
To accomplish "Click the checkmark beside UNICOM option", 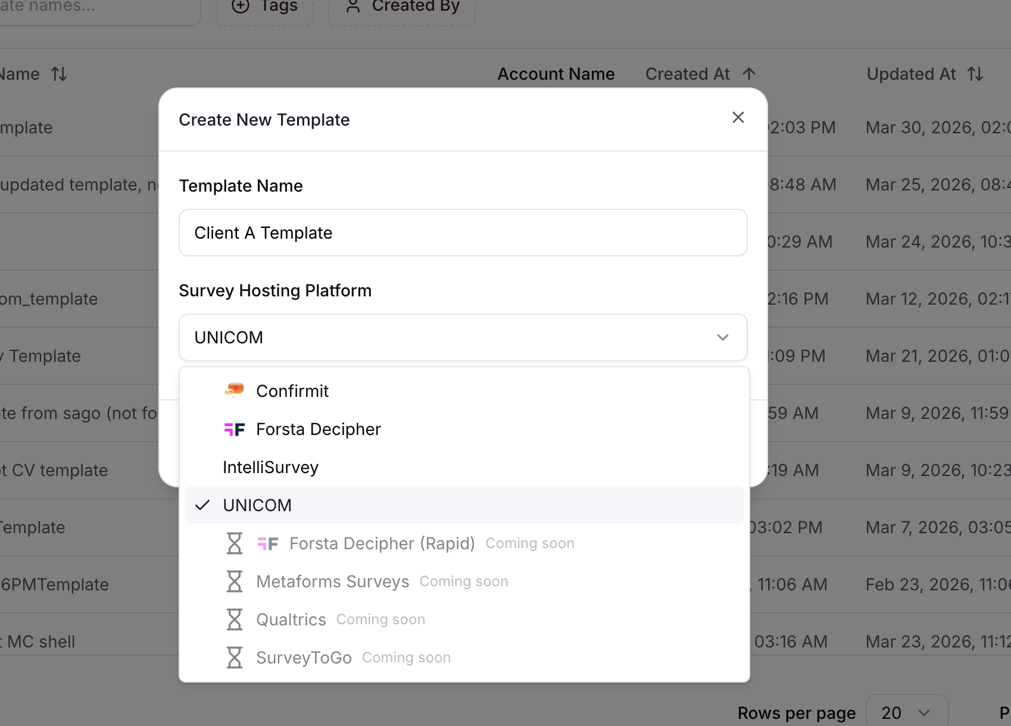I will (203, 505).
